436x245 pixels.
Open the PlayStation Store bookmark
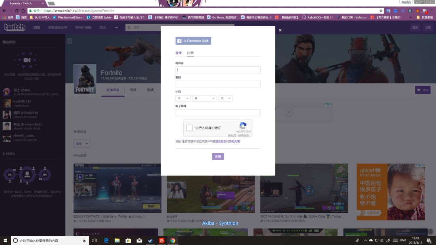[67, 17]
